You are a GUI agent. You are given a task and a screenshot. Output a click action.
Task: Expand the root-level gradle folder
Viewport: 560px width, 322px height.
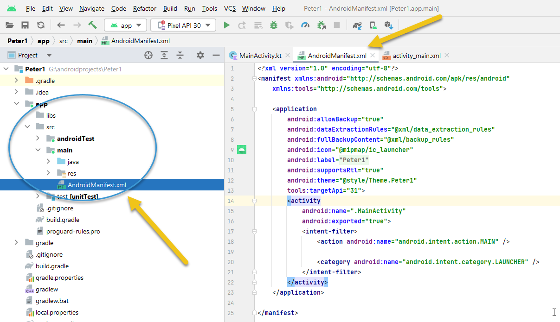16,243
